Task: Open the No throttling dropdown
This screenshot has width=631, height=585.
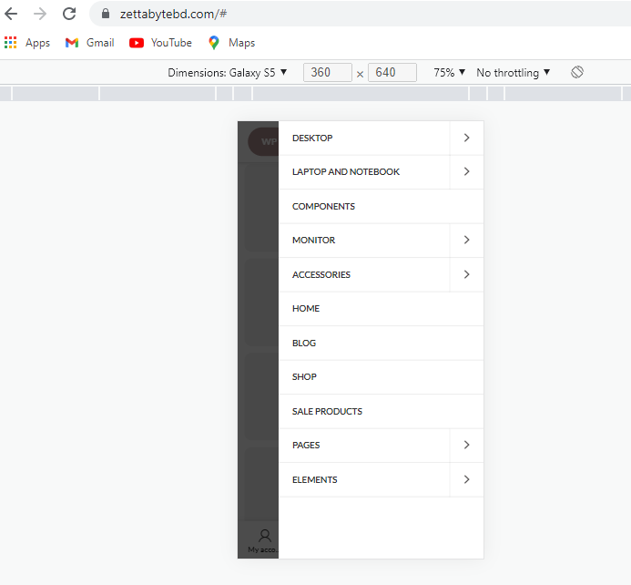Action: click(514, 73)
